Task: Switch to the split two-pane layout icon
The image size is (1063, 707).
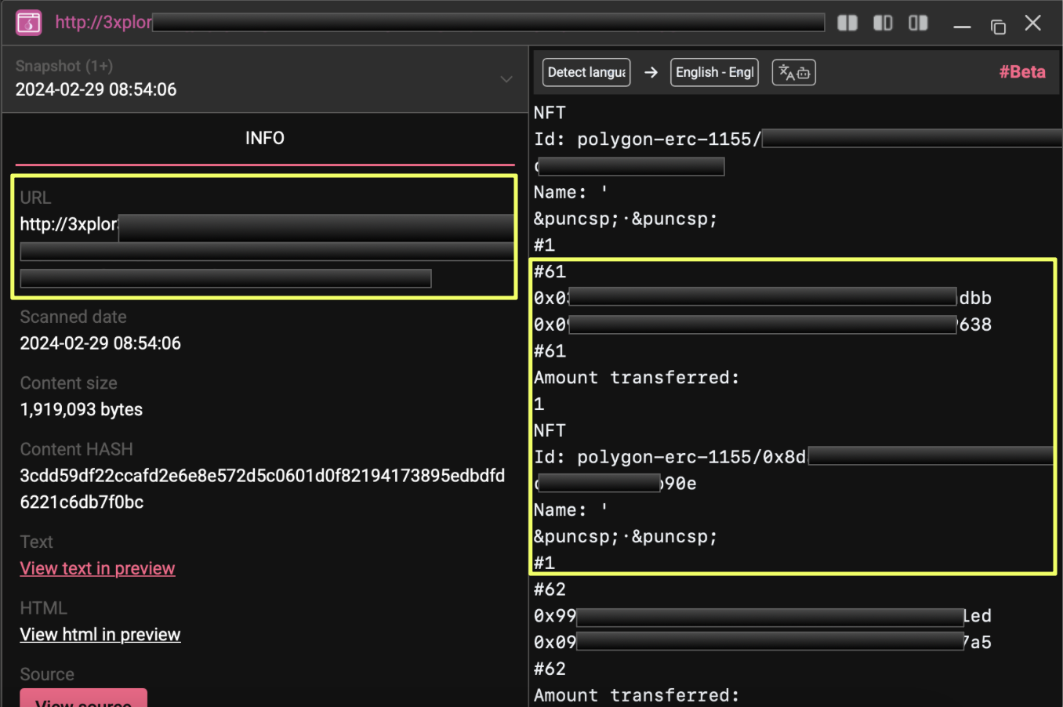Action: click(x=847, y=23)
